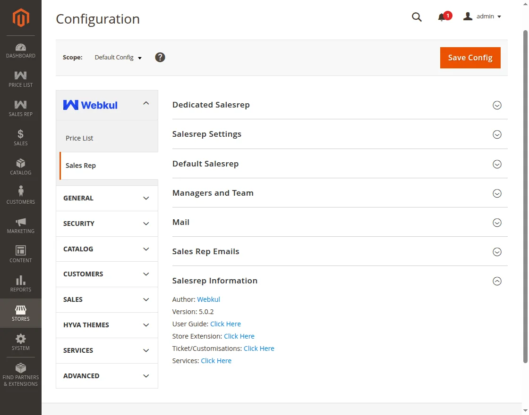529x415 pixels.
Task: Open the admin account menu
Action: pyautogui.click(x=483, y=17)
